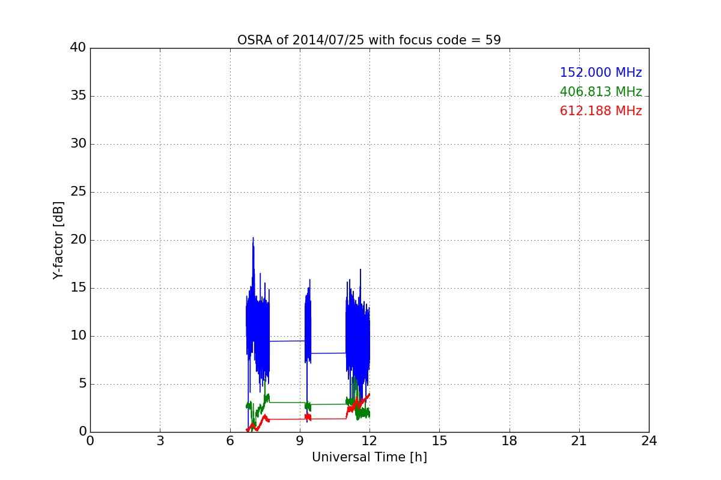Select the 612.188 MHz legend label
The width and height of the screenshot is (721, 480).
click(x=601, y=111)
